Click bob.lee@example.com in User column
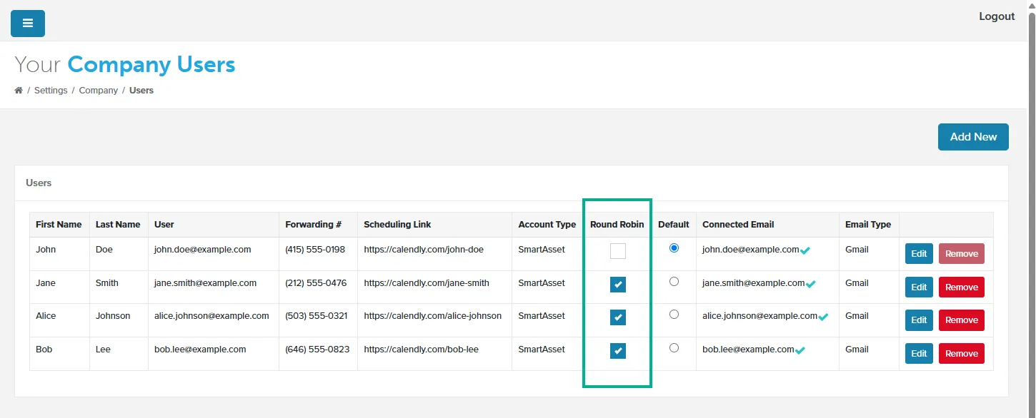The width and height of the screenshot is (1036, 418). pos(200,350)
